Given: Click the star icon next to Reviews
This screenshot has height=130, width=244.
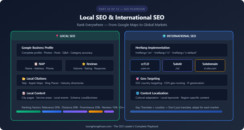Looking at the screenshot, I should pos(84,64).
